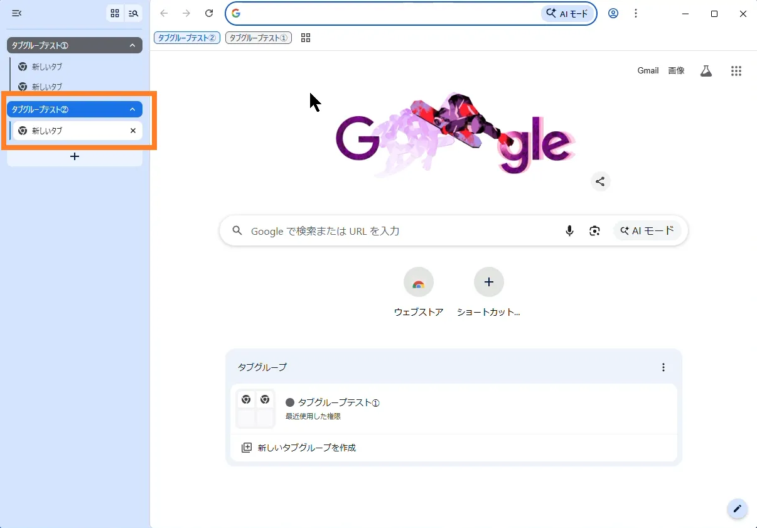
Task: Start voice search with microphone icon
Action: click(x=569, y=231)
